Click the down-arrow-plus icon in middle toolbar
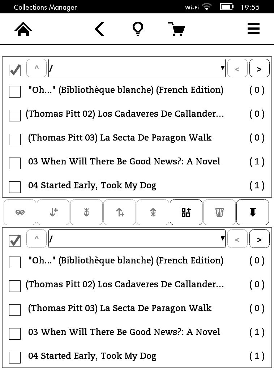Viewport: 274px width, 370px height. coord(53,212)
